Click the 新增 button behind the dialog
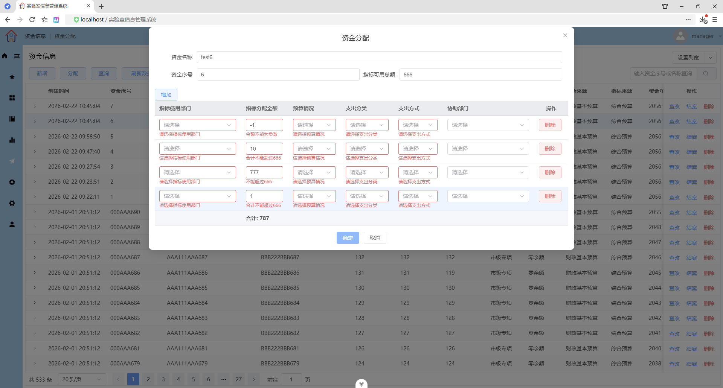 click(42, 73)
